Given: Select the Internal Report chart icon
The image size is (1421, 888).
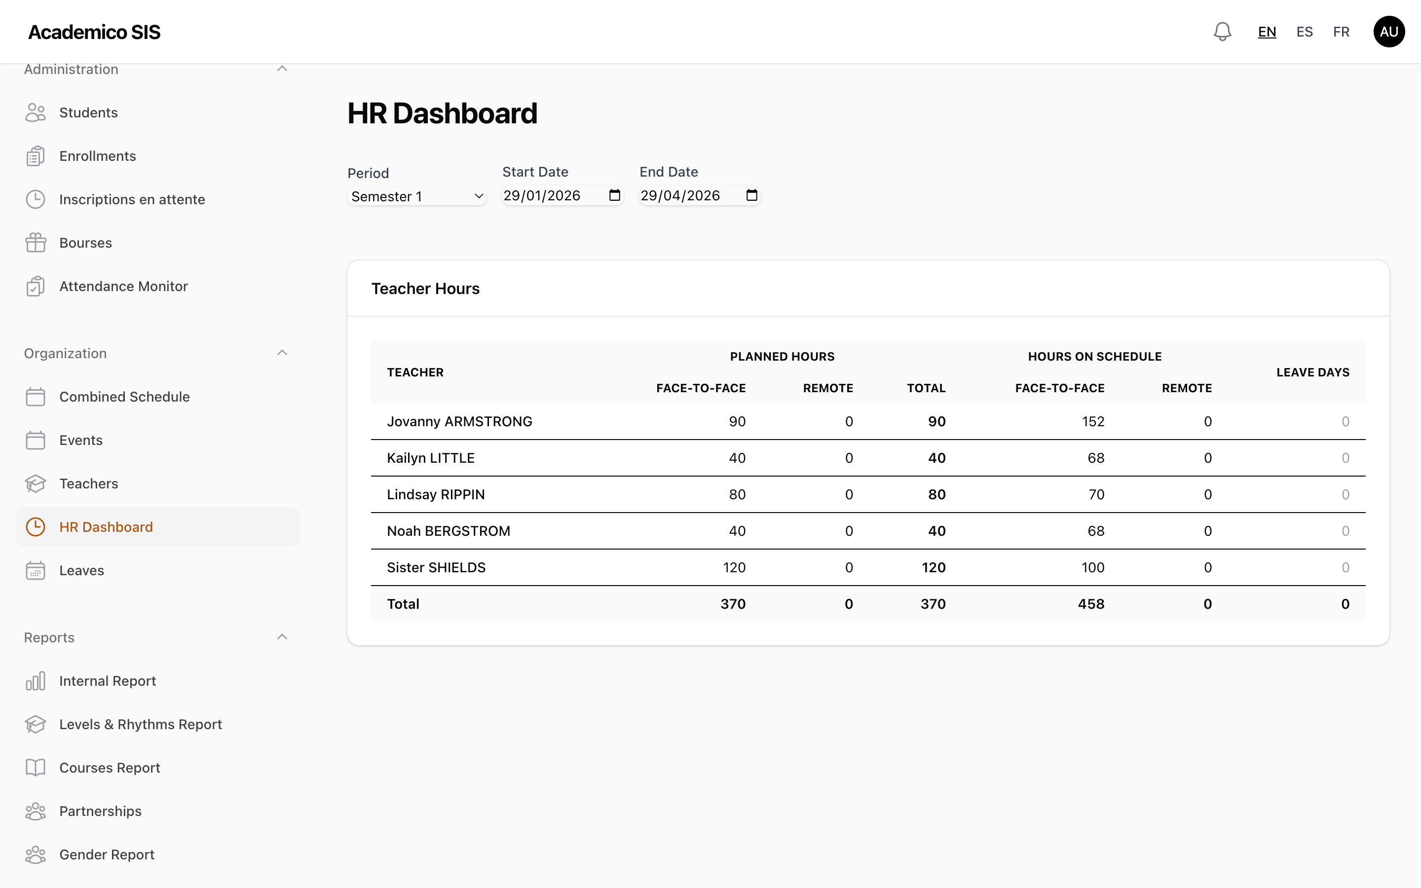Looking at the screenshot, I should point(36,681).
